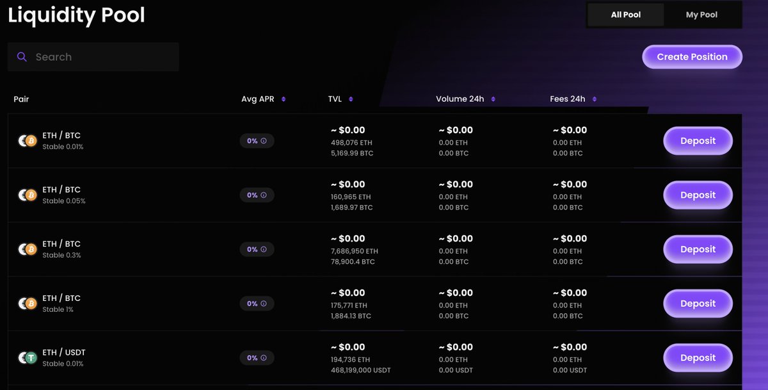The image size is (768, 390).
Task: Switch to the All Pool tab
Action: click(x=626, y=15)
